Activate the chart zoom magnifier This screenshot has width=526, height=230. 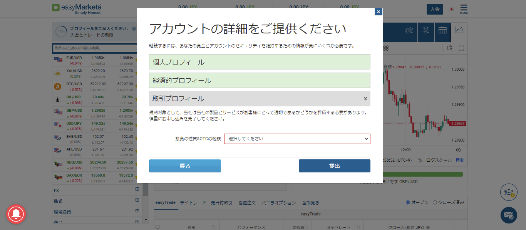pos(449,48)
